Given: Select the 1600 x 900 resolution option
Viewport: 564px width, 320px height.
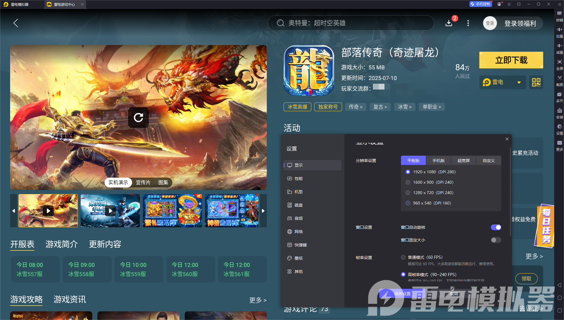Looking at the screenshot, I should click(408, 182).
